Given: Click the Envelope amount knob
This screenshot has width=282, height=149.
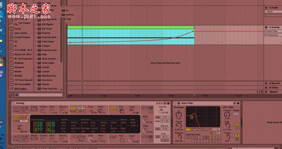Looking at the screenshot, I should point(179,114).
